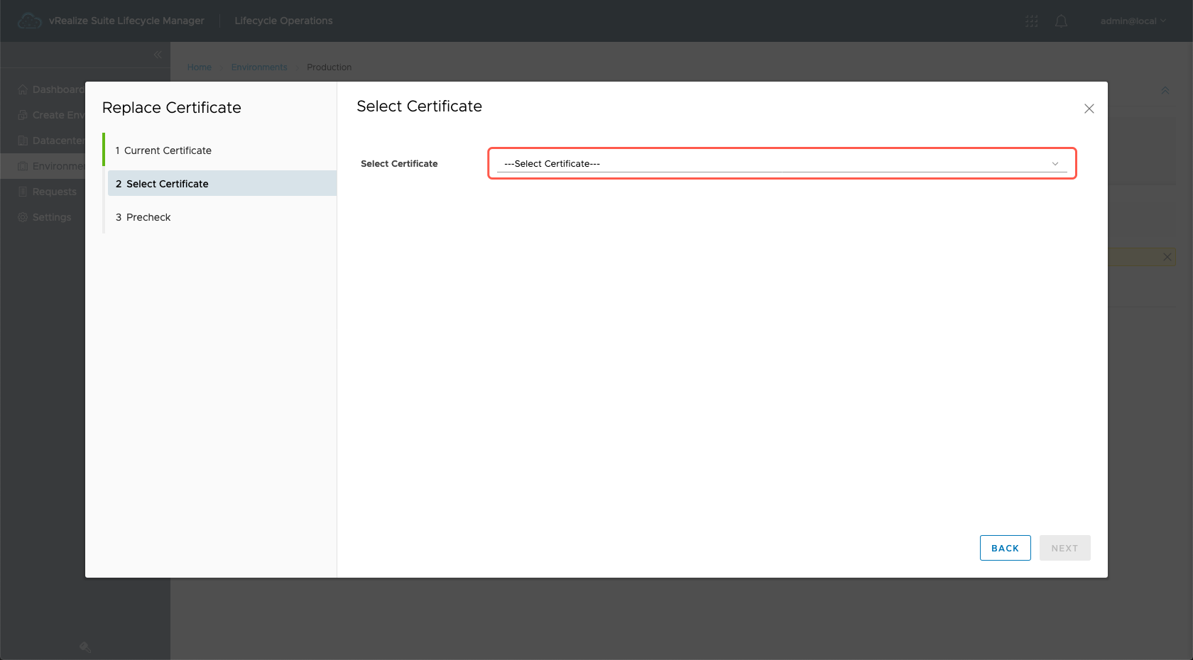This screenshot has width=1193, height=660.
Task: Close the Replace Certificate dialog
Action: point(1089,109)
